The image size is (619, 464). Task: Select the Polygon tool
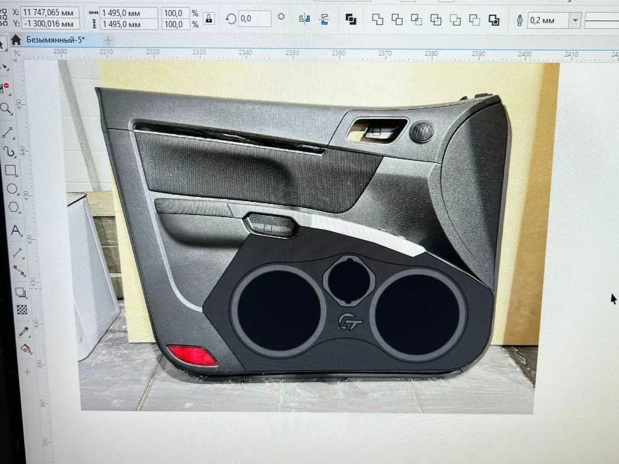(14, 207)
